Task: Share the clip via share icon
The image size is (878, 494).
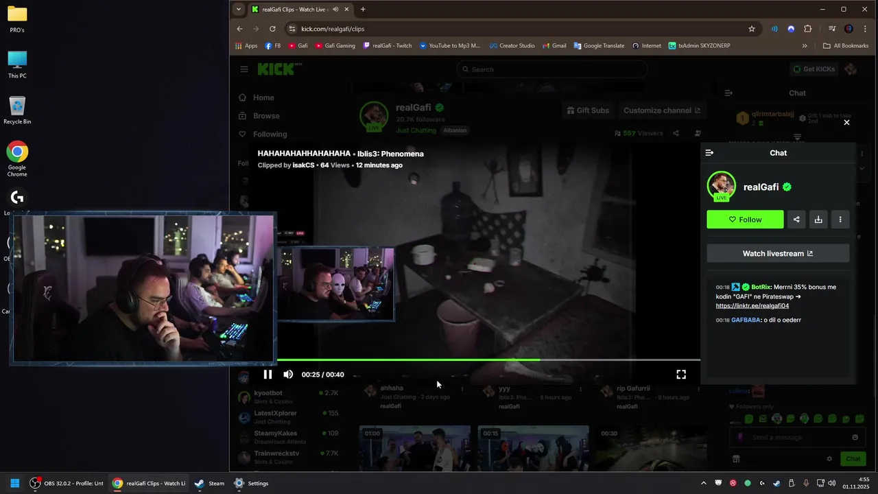Action: point(796,220)
